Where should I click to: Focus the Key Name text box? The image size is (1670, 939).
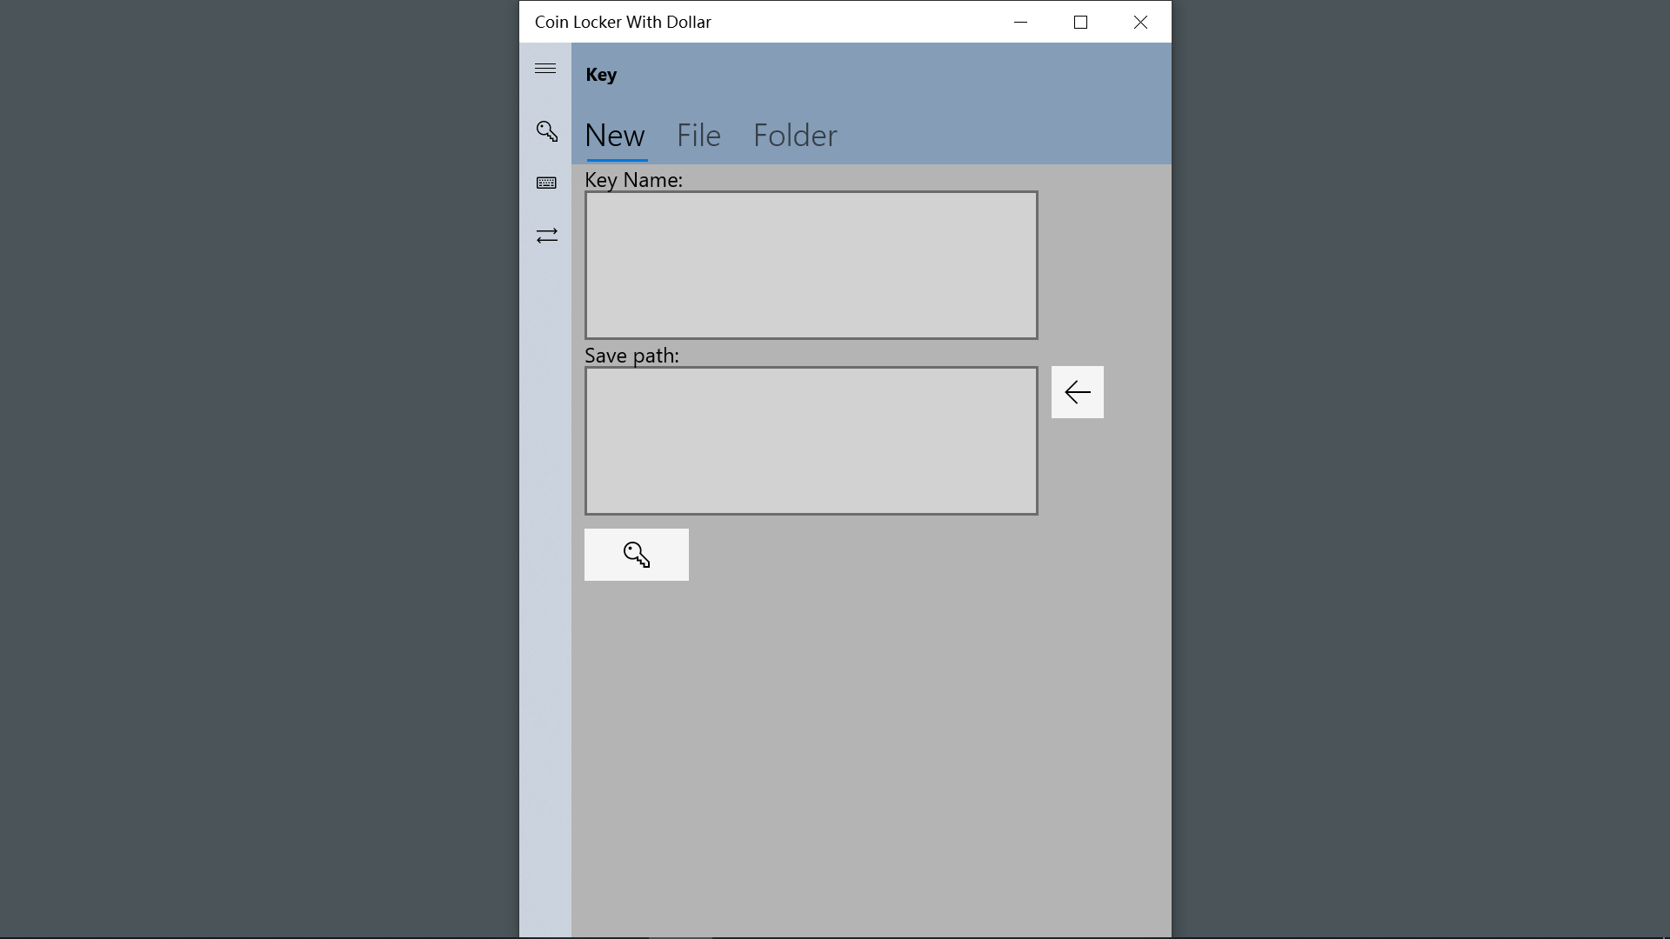tap(811, 265)
